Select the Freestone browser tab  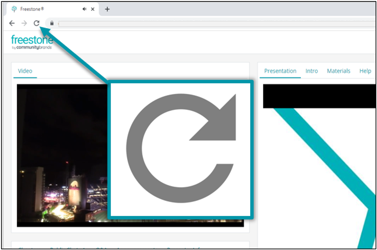pos(52,9)
